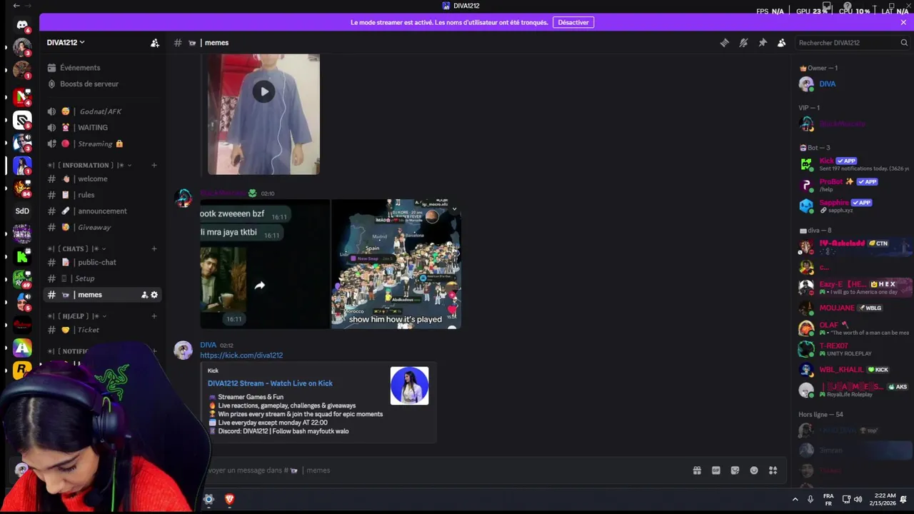
Task: Open Brave browser in taskbar
Action: coord(229,499)
